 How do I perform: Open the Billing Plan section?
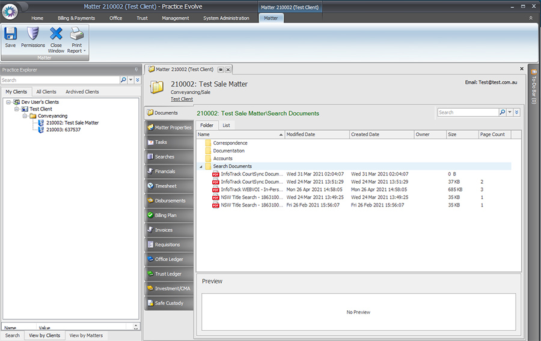click(x=169, y=216)
